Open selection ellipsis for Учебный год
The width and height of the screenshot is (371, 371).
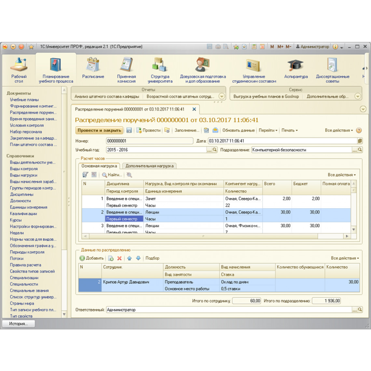[209, 150]
